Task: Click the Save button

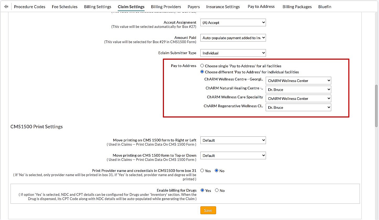Action: click(x=208, y=210)
